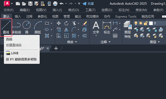
Task: Select the Offset tool icon
Action: (x=85, y=36)
